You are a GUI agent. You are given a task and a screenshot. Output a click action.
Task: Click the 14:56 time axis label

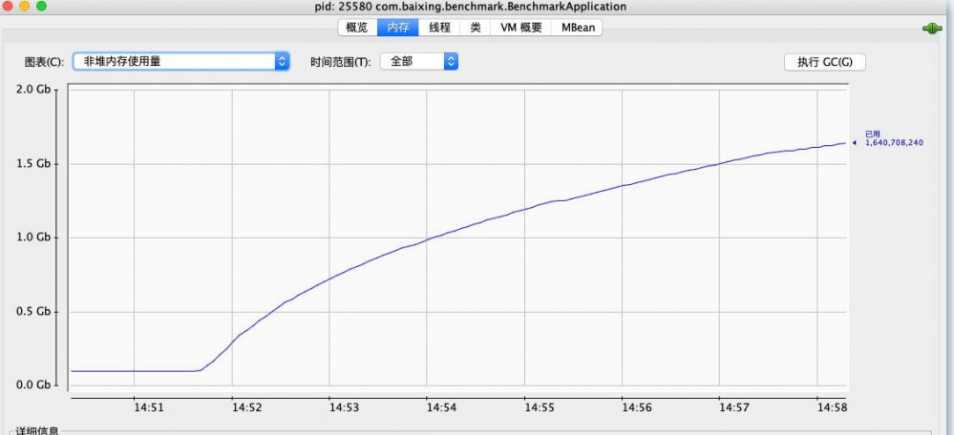tap(636, 407)
